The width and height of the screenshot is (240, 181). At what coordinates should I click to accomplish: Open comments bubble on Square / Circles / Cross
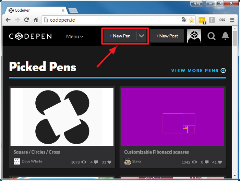[x=96, y=162]
